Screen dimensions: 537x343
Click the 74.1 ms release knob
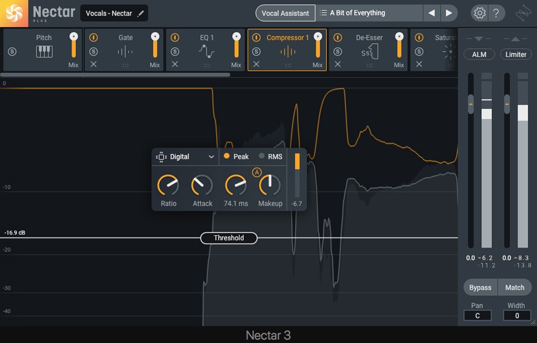(235, 185)
